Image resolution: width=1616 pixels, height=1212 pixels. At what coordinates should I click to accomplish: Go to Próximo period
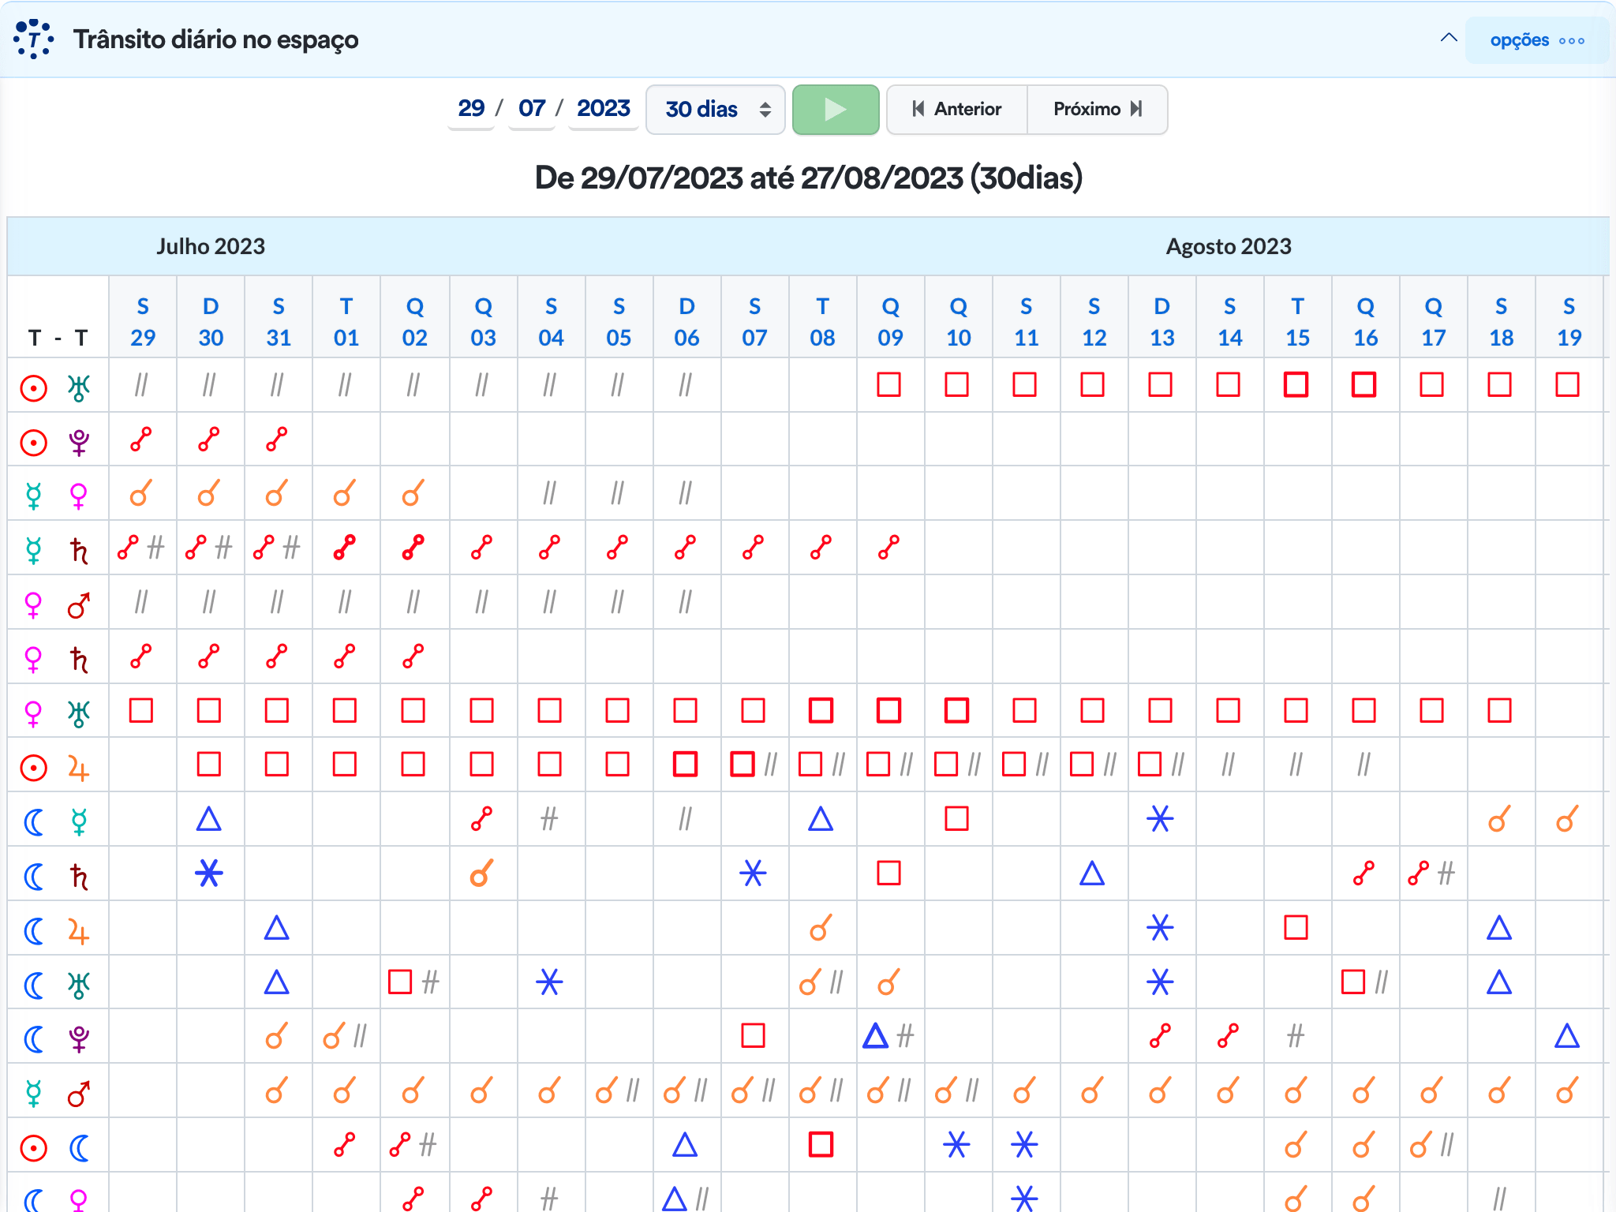pos(1098,110)
